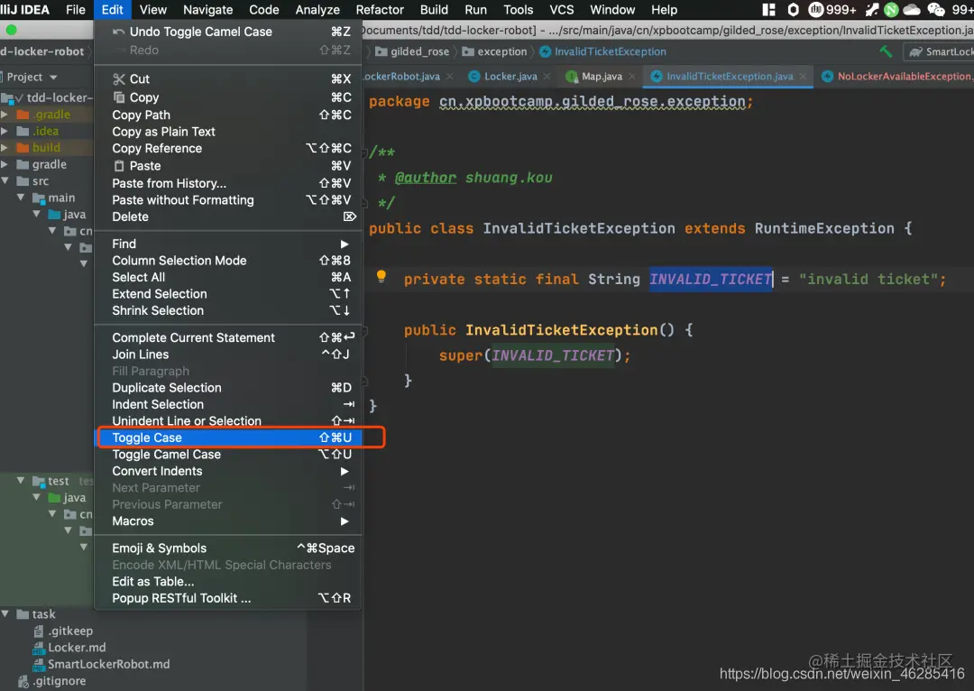
Task: Open the Convert Indents submenu
Action: click(227, 471)
